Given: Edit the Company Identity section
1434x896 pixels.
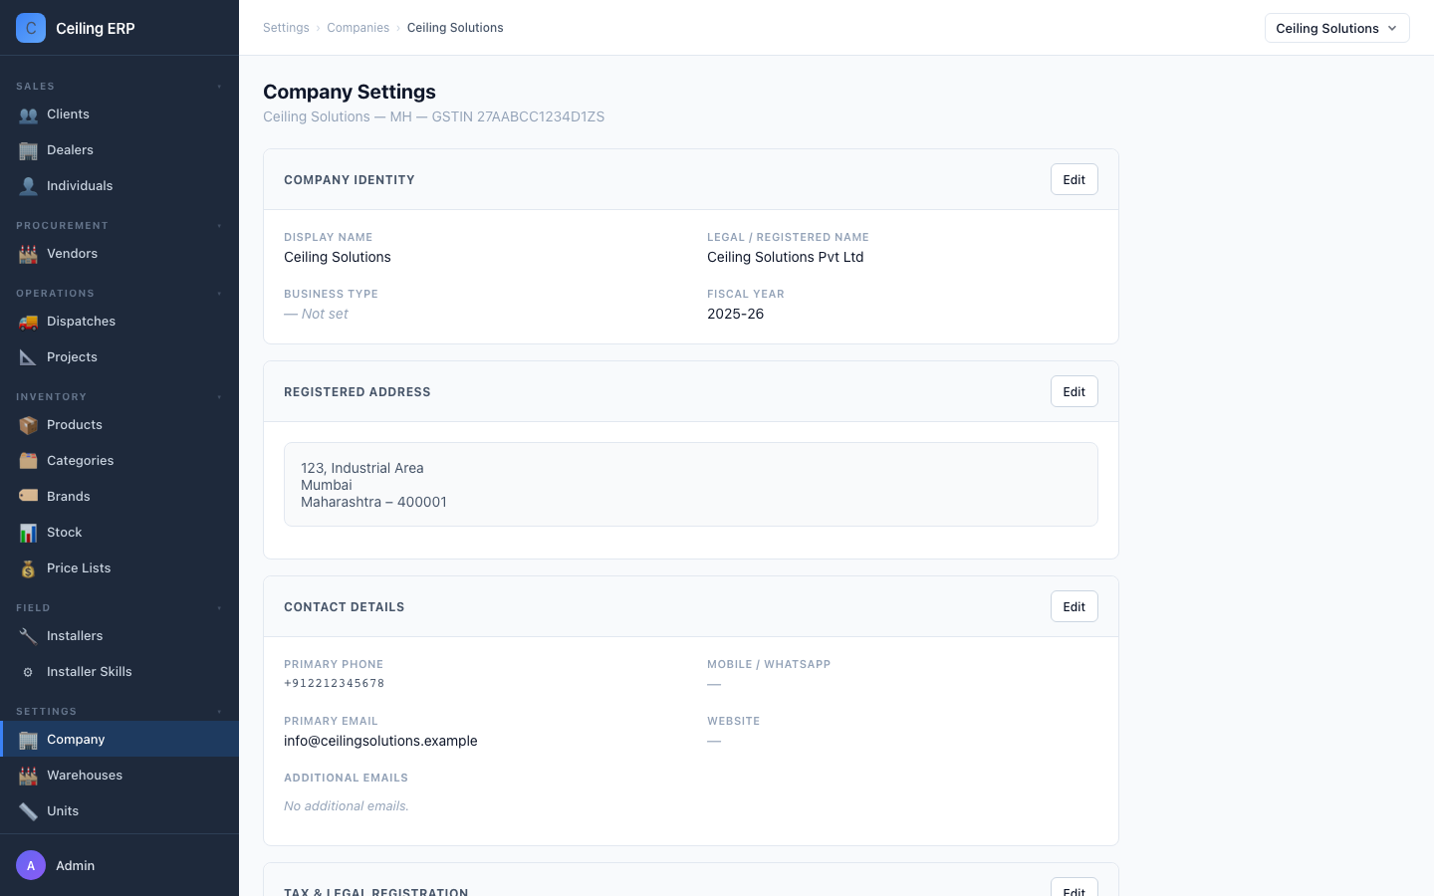Looking at the screenshot, I should (1074, 179).
